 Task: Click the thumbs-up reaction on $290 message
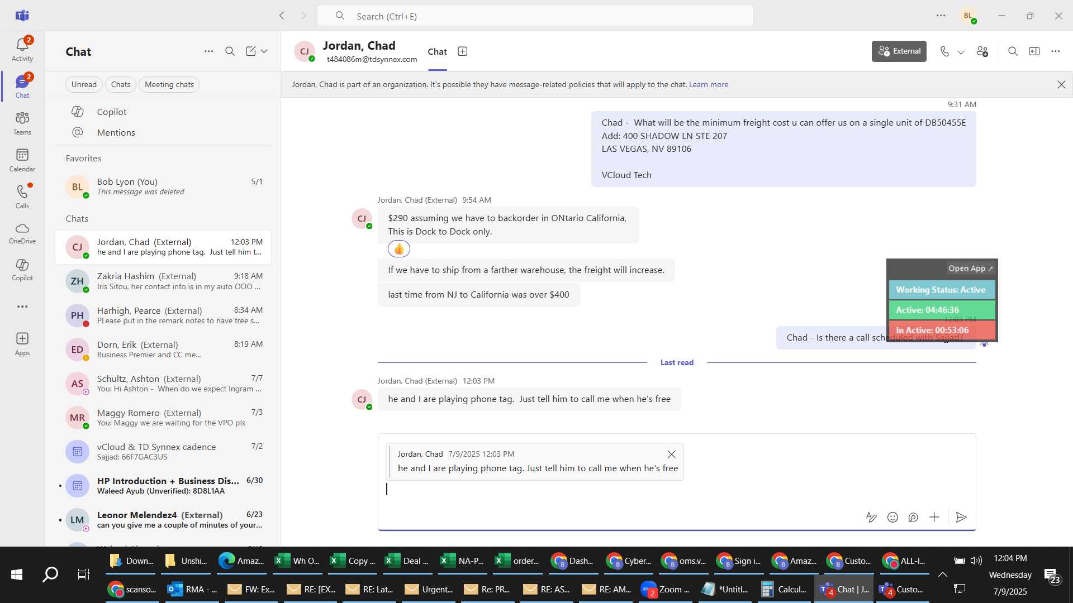click(399, 248)
